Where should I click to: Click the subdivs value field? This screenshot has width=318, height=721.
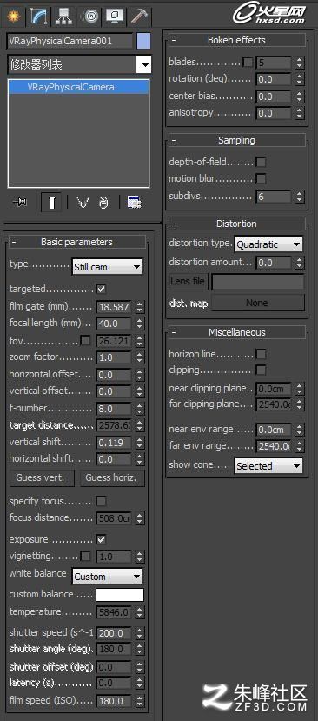point(274,197)
